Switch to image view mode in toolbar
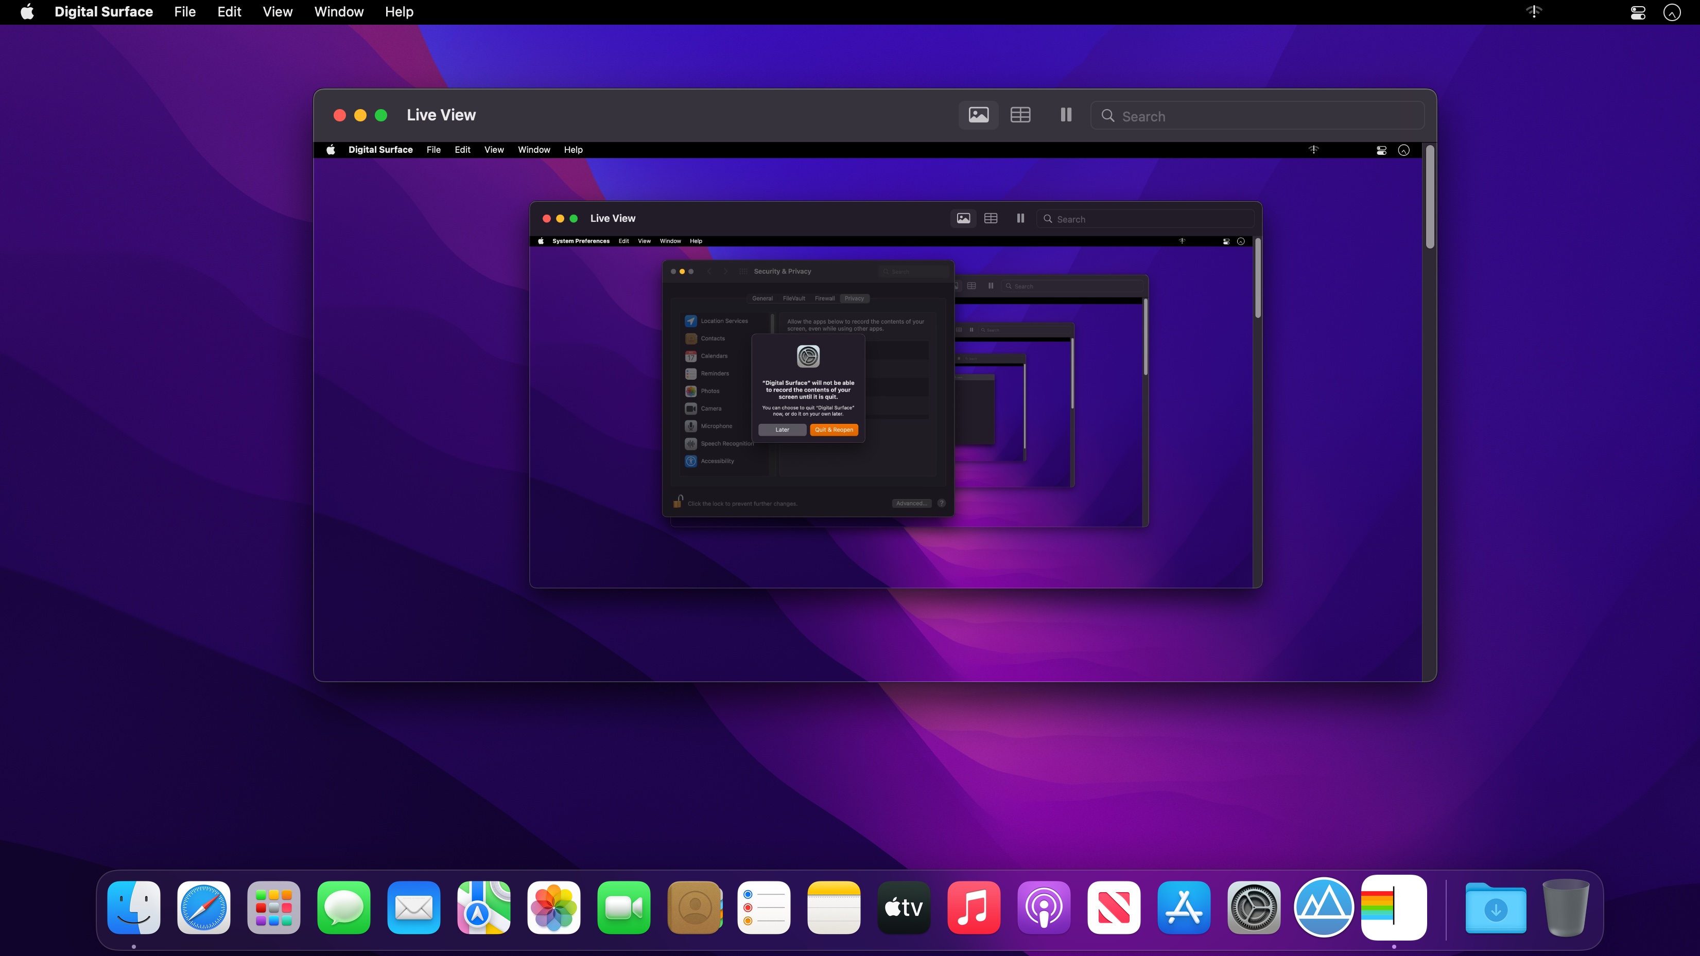 978,115
